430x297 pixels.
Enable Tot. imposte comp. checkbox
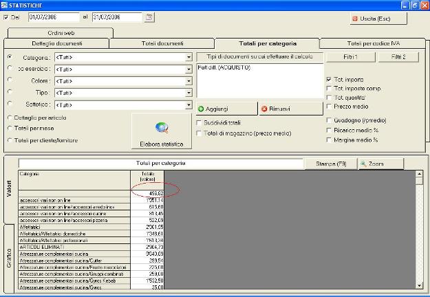coord(329,88)
